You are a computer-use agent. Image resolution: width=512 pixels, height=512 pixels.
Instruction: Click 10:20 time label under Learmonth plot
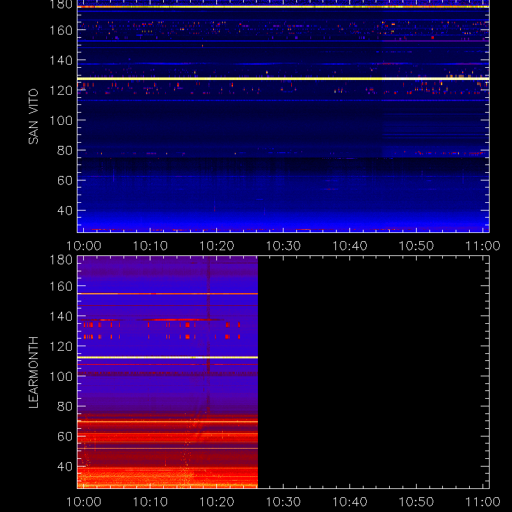tap(217, 502)
